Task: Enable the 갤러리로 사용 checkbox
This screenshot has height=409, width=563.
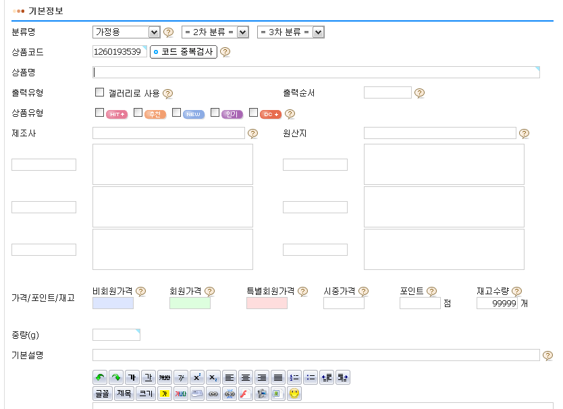Action: (x=99, y=92)
